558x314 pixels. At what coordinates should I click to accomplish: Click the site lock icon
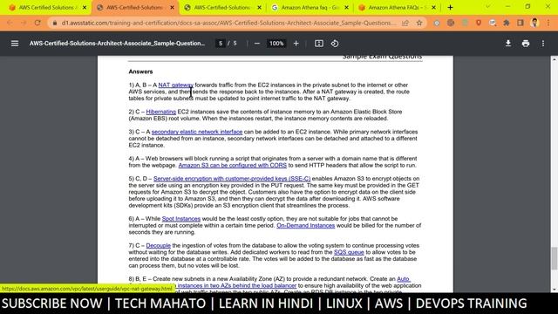point(55,23)
